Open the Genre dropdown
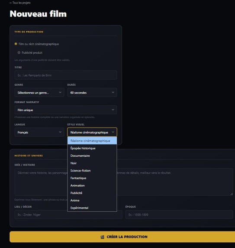 pos(39,93)
